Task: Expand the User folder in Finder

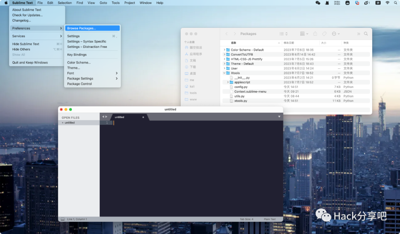Action: [x=224, y=68]
